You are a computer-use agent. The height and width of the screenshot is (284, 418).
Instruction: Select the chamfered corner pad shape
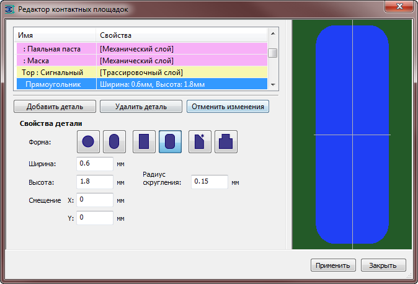point(200,141)
